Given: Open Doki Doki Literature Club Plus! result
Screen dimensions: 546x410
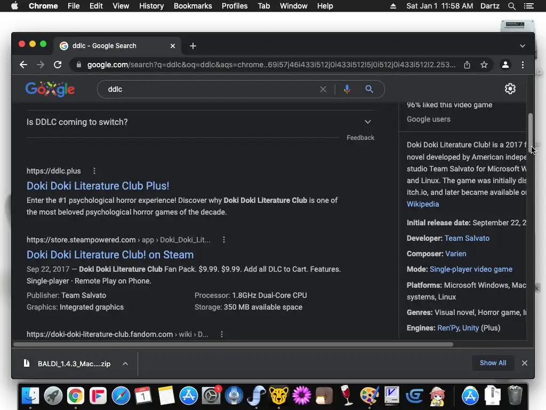Looking at the screenshot, I should (98, 186).
